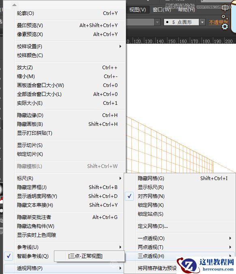The image size is (236, 274).
Task: Open the 5 点圆形 brush dropdown
Action: coord(202,22)
